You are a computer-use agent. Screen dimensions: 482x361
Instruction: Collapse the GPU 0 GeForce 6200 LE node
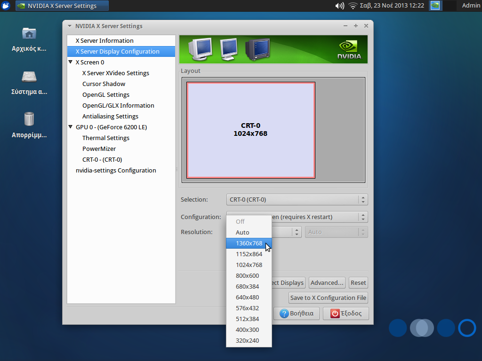[71, 127]
